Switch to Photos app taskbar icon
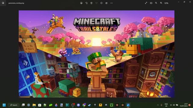The width and height of the screenshot is (193, 108). pyautogui.click(x=128, y=105)
